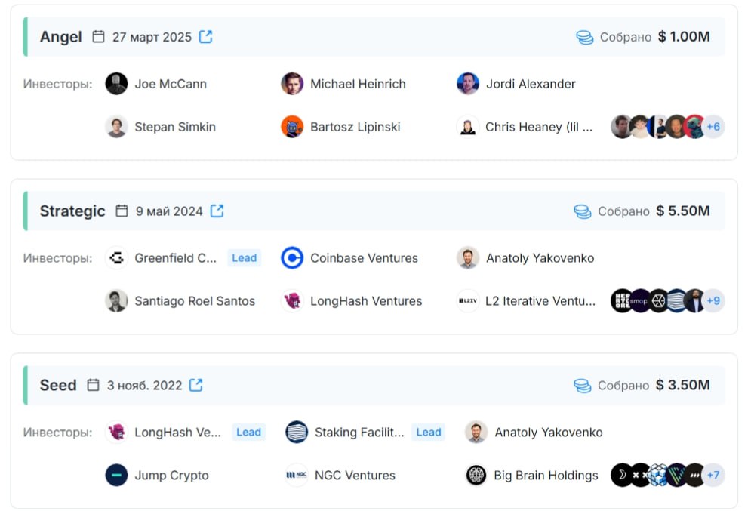
Task: Click Santiago Roel Santos avatar
Action: [x=116, y=300]
